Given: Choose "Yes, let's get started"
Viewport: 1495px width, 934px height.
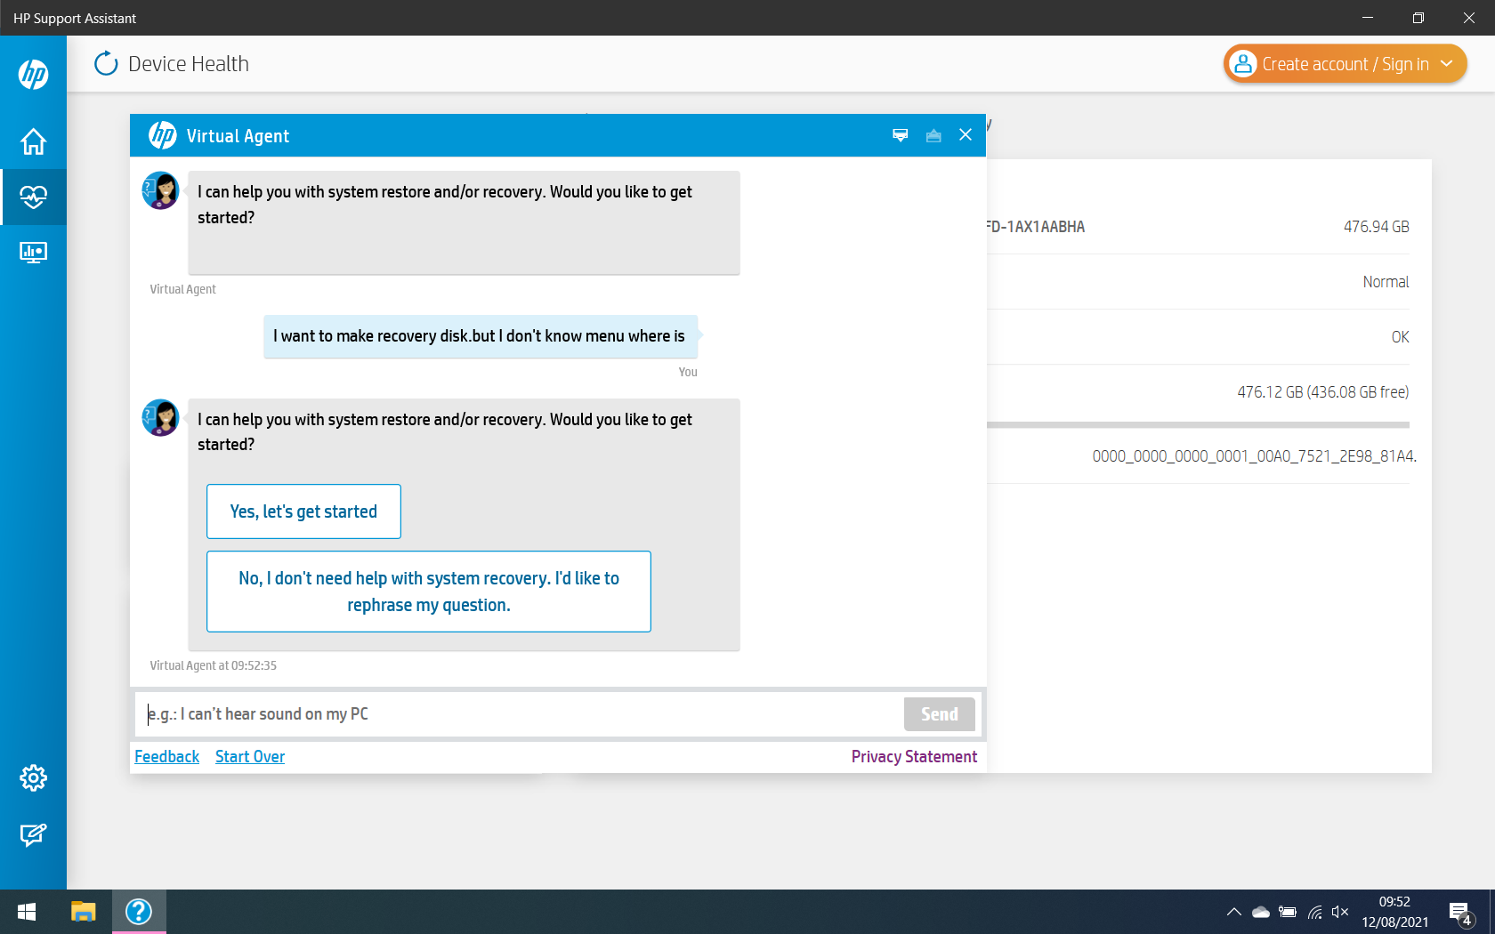Looking at the screenshot, I should [x=303, y=511].
